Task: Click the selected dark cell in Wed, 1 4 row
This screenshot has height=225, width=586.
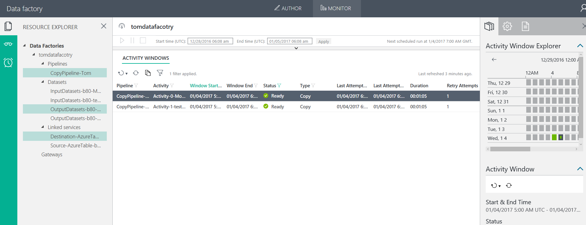Action: (561, 137)
